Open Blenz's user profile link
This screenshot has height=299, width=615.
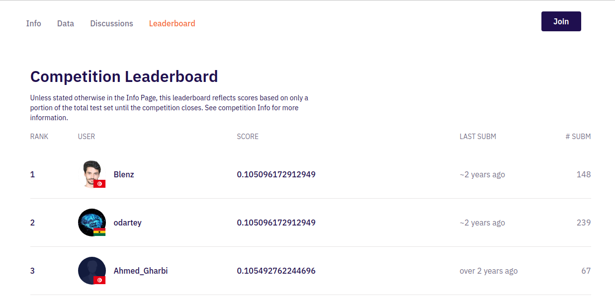(124, 174)
